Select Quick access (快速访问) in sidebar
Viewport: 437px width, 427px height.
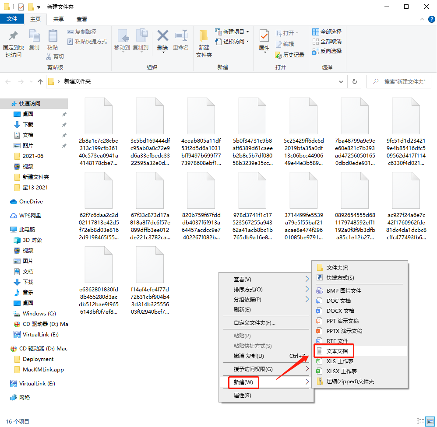[x=34, y=104]
